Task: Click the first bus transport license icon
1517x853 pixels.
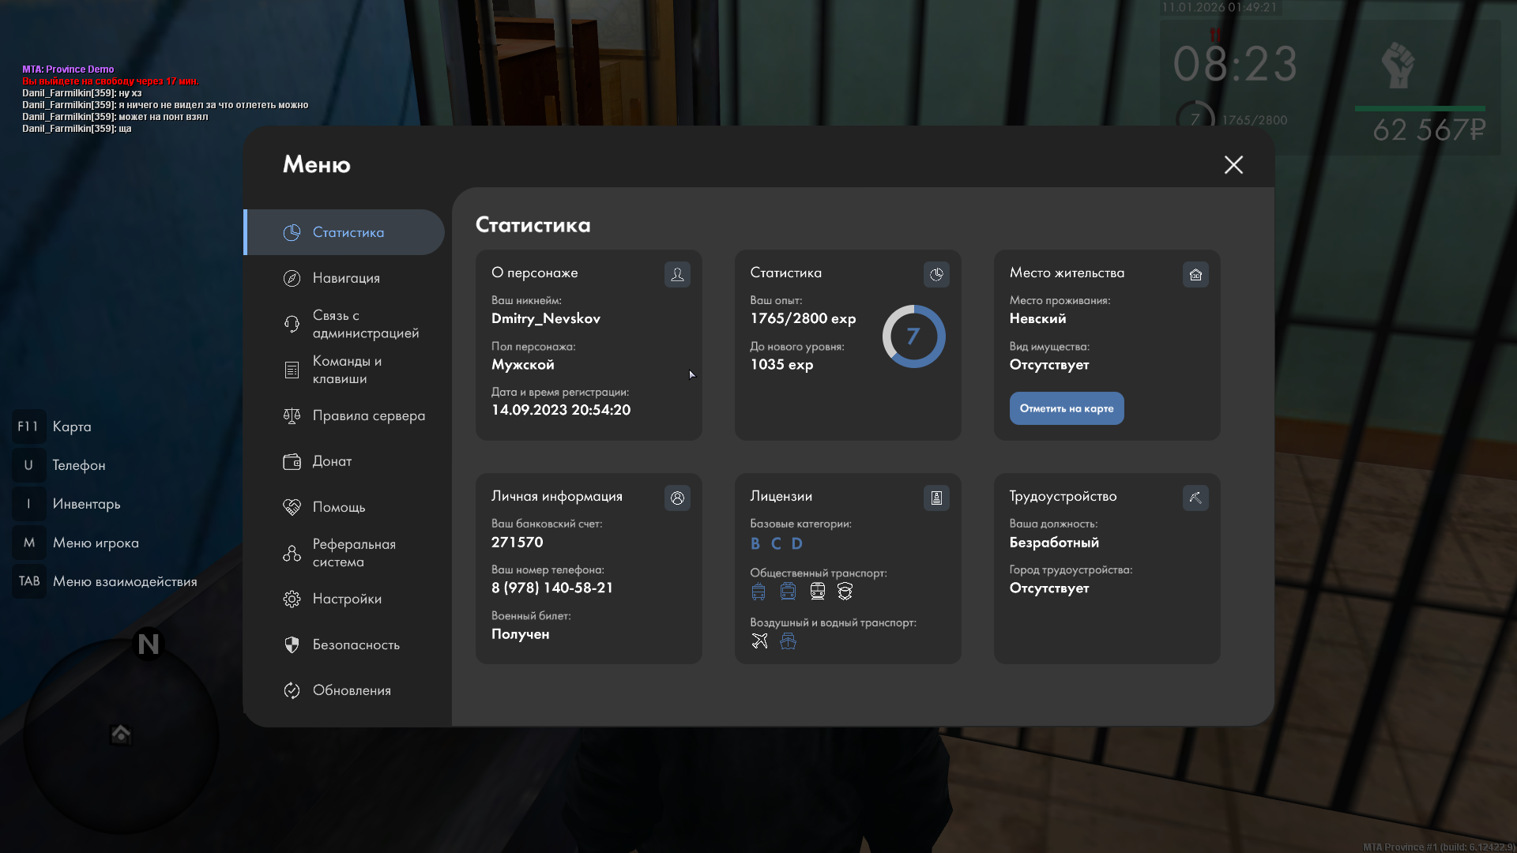Action: (758, 591)
